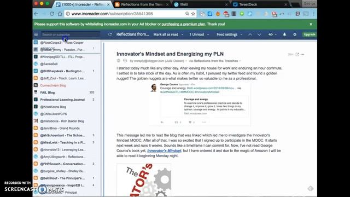This screenshot has height=197, width=350.
Task: Close the tifetil tab
Action: coord(226,4)
